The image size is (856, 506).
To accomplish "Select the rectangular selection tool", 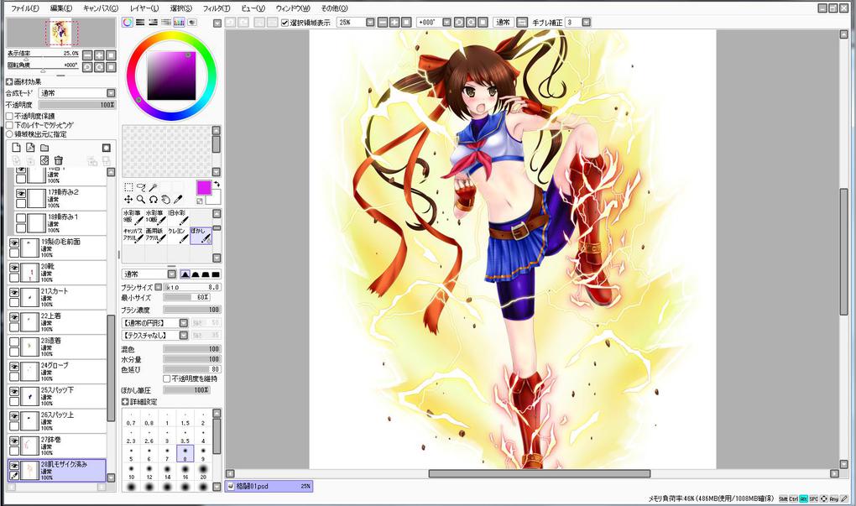I will click(128, 187).
